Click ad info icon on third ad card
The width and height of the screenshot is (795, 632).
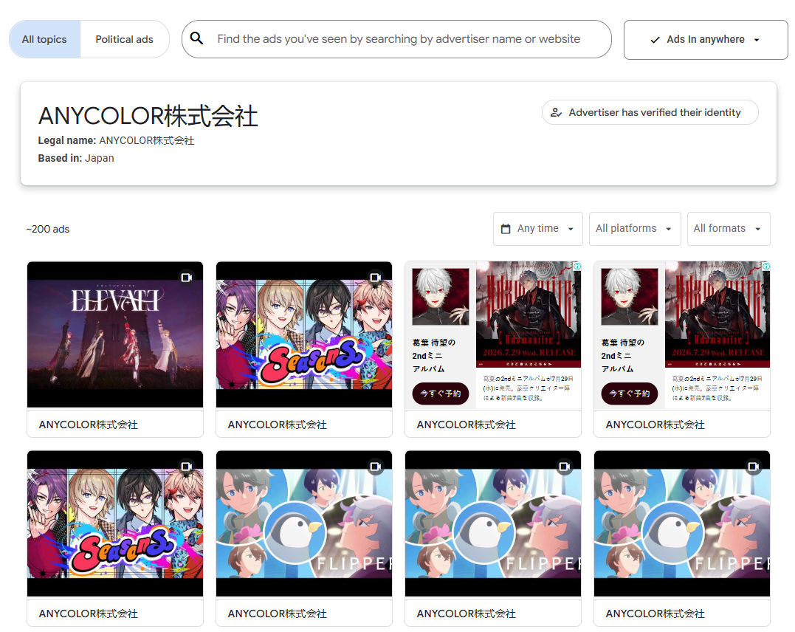pos(577,267)
